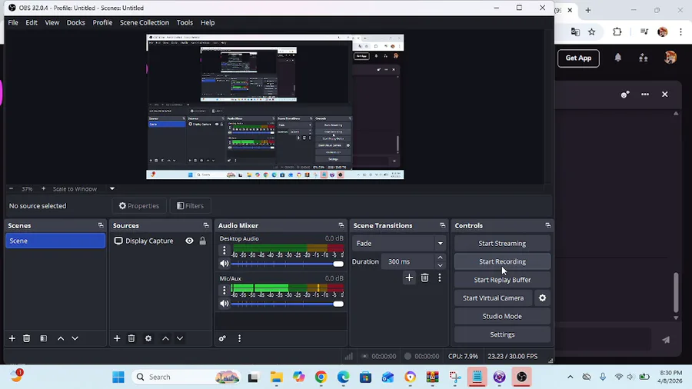Open Desktop Audio three-dot options menu
Screen dimensions: 692x389
click(225, 250)
